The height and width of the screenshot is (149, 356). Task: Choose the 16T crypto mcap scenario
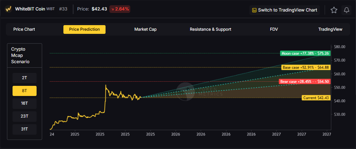(24, 104)
